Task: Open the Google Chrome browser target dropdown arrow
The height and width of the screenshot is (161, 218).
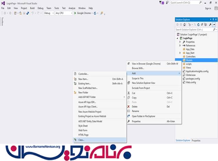Action: [92, 13]
